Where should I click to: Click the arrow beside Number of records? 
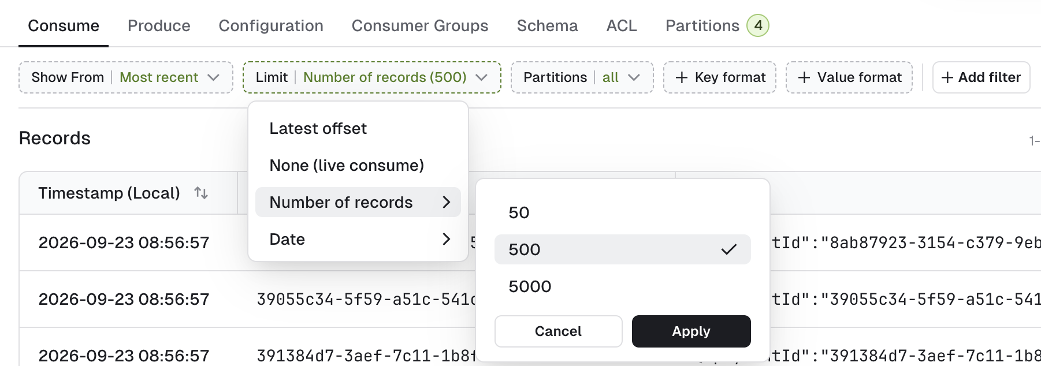(446, 202)
